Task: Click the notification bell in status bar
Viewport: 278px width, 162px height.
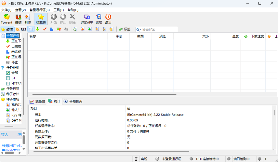Action: point(259,159)
